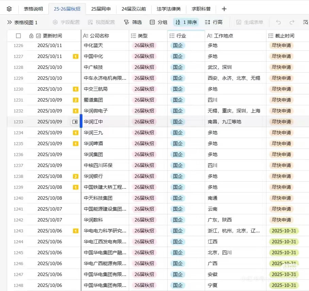Open the 行高 row height menu

(x=214, y=22)
